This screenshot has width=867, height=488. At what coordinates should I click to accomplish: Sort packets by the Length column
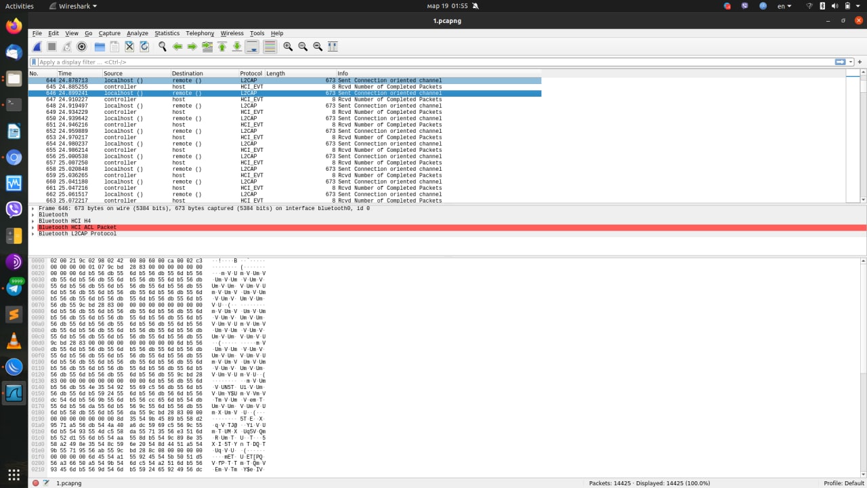pyautogui.click(x=301, y=73)
